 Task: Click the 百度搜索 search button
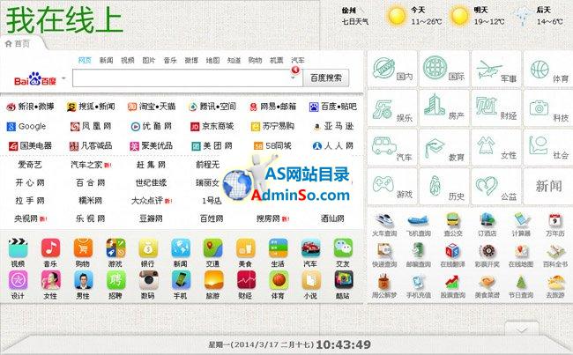[x=326, y=78]
